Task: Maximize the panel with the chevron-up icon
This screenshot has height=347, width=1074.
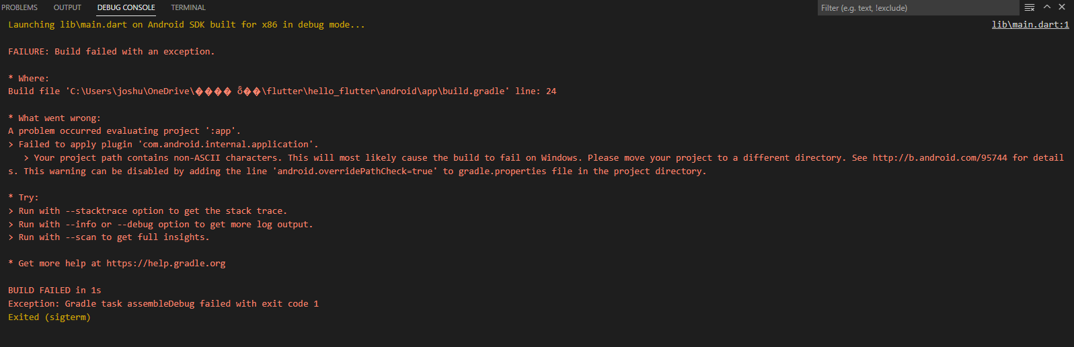Action: 1047,7
